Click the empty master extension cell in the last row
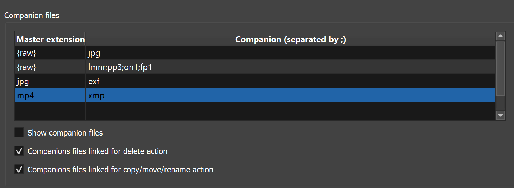This screenshot has height=188, width=514. tap(50, 111)
